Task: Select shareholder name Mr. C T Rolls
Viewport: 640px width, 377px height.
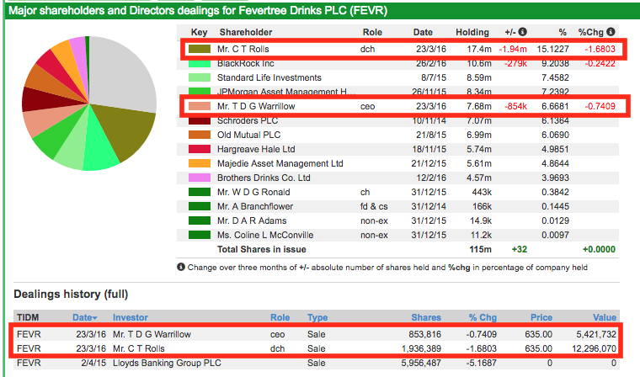Action: pyautogui.click(x=243, y=49)
